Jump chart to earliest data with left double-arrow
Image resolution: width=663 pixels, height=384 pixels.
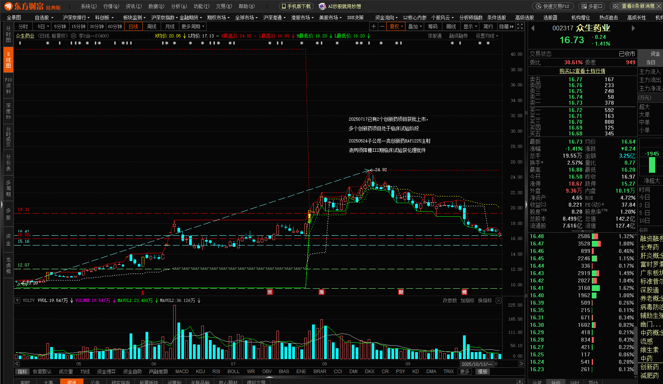pos(17,364)
